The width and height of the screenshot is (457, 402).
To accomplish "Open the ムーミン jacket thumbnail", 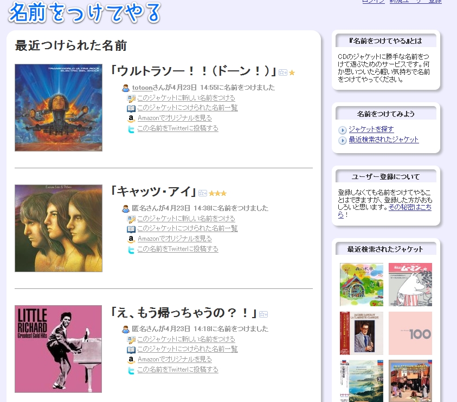I will pos(410,285).
